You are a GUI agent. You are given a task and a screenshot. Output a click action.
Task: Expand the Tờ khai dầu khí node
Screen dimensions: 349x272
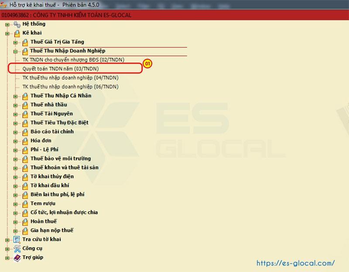[15, 186]
